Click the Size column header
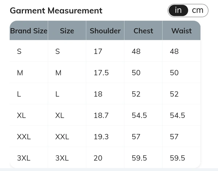 [67, 30]
